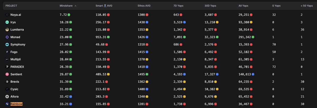Click PARADEX 0 Yaps value 72
The image size is (317, 108).
tap(274, 67)
